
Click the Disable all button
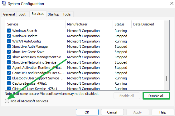156,96
